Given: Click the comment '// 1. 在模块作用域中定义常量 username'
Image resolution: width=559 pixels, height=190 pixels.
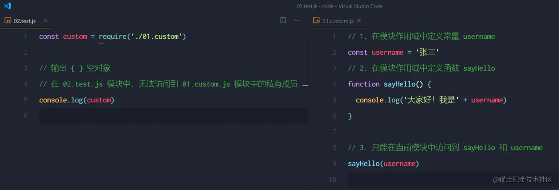Looking at the screenshot, I should (421, 37).
